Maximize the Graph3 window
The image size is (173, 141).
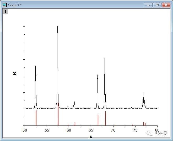coord(157,5)
